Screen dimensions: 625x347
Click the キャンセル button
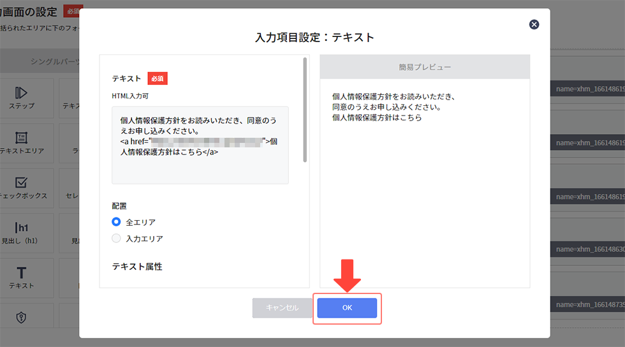282,307
